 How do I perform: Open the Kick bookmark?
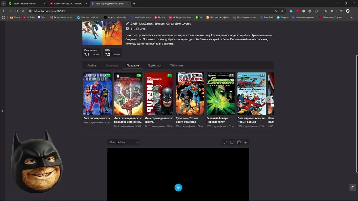[200, 17]
